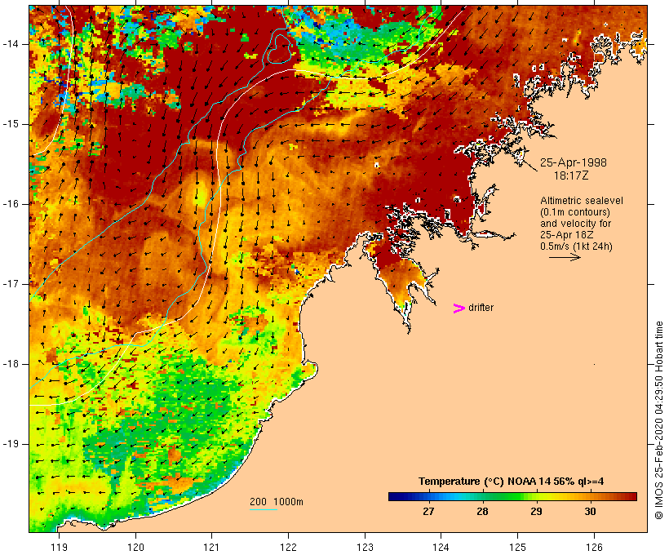669x555 pixels.
Task: Click the latitude axis label -14
Action: click(11, 44)
